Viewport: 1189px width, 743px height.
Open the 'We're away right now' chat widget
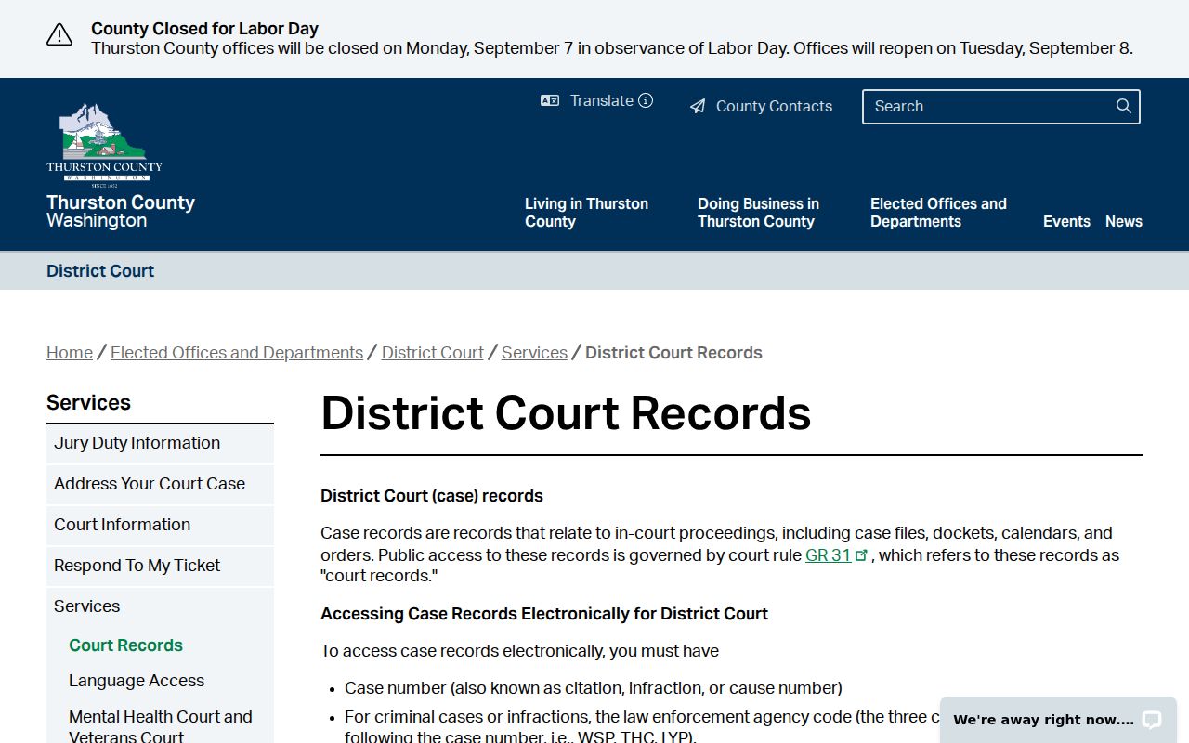click(1058, 720)
